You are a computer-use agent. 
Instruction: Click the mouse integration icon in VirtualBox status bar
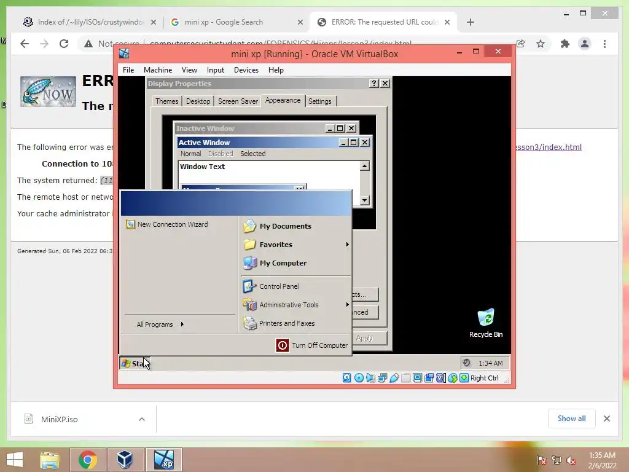coord(453,378)
